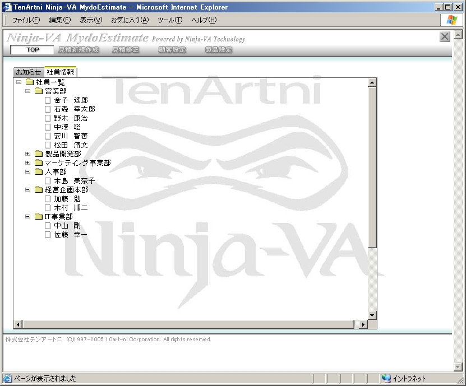Open 顧客設定 page
This screenshot has width=466, height=386.
[172, 50]
